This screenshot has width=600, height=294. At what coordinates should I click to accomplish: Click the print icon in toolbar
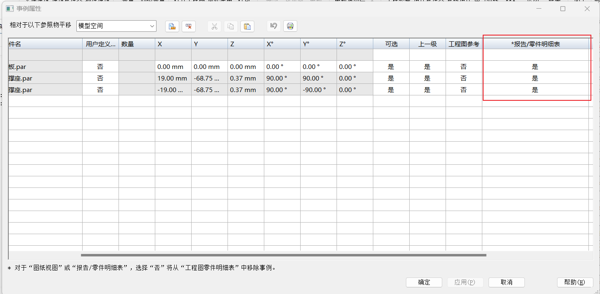290,26
